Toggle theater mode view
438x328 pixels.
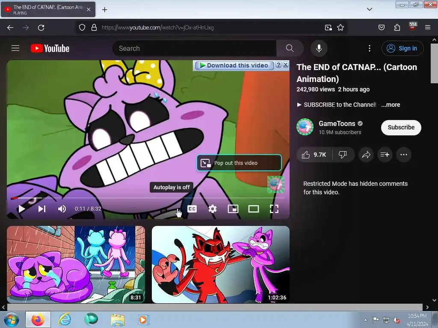click(254, 208)
